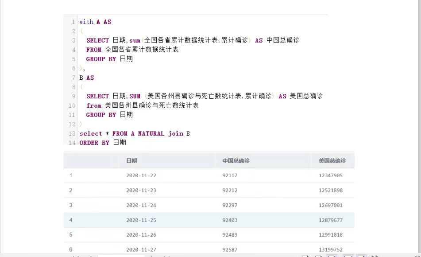The height and width of the screenshot is (257, 421).
Task: Click the 'NATURAL join' keywords on line 13
Action: (161, 134)
